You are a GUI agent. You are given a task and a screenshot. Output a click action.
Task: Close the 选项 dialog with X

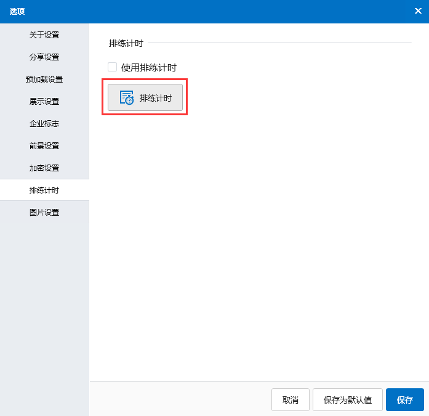418,11
